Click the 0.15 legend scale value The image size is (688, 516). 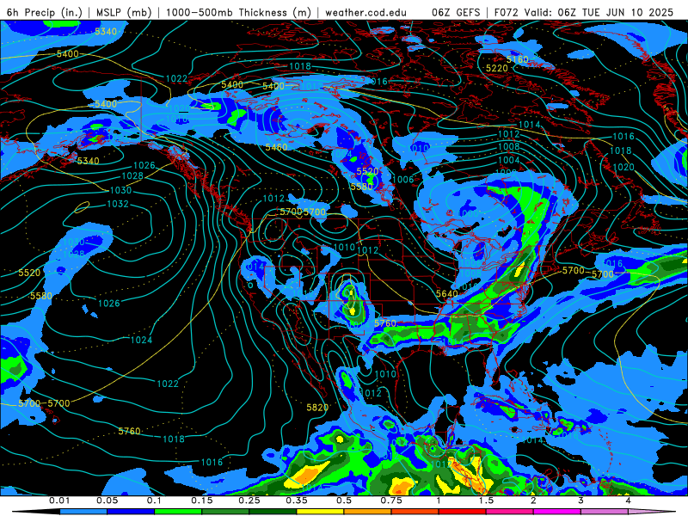202,501
